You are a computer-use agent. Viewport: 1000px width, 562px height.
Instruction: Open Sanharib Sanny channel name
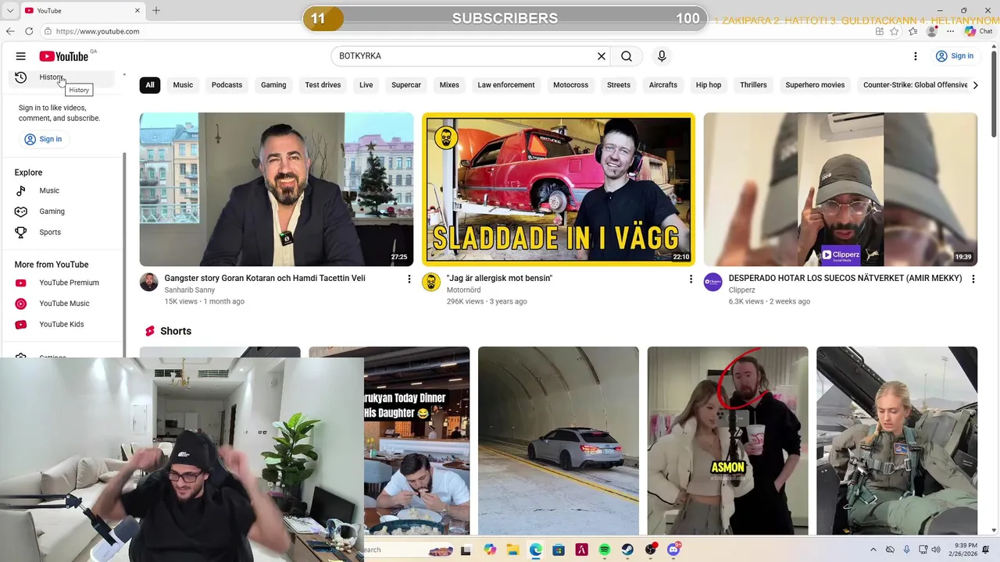pyautogui.click(x=190, y=290)
